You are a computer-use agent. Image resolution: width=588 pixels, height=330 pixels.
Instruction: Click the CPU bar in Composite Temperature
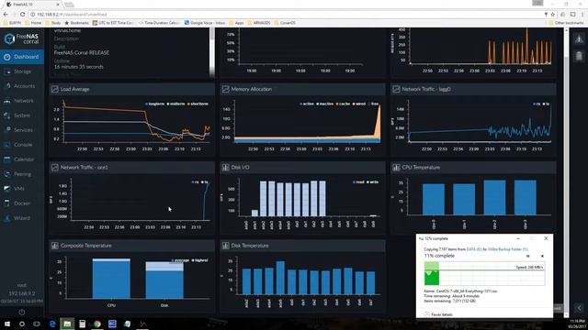(x=111, y=279)
